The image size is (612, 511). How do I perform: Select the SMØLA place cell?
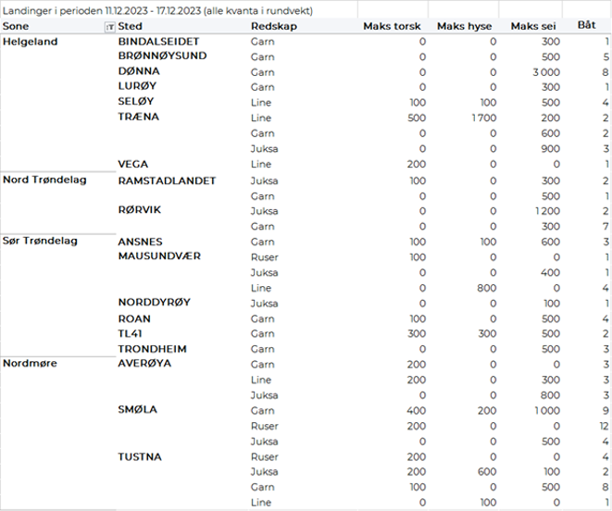138,410
